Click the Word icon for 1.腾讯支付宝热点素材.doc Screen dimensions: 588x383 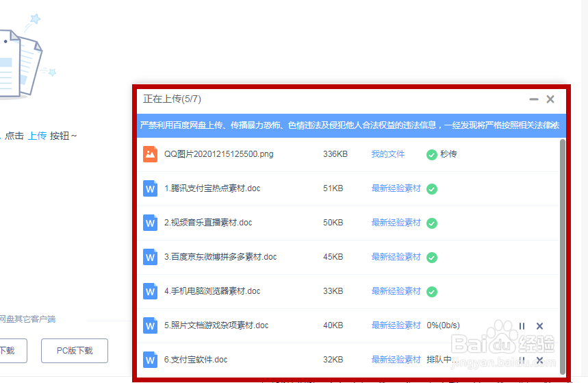point(150,188)
